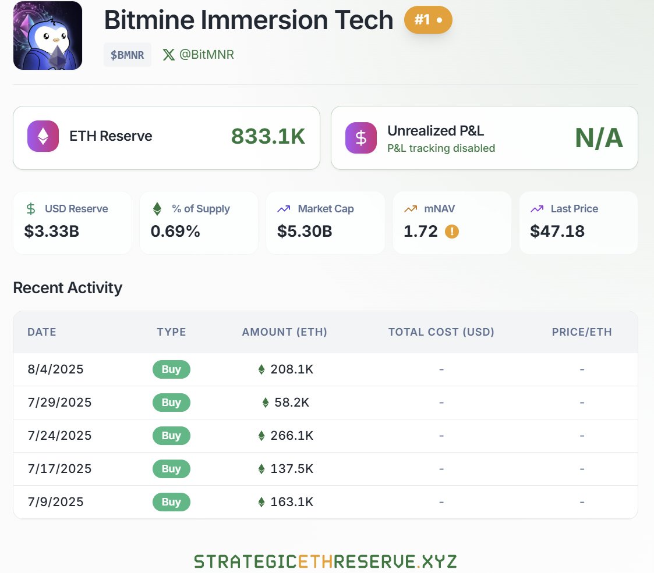Click the $3.33B USD Reserve value
Image resolution: width=654 pixels, height=573 pixels.
(52, 232)
